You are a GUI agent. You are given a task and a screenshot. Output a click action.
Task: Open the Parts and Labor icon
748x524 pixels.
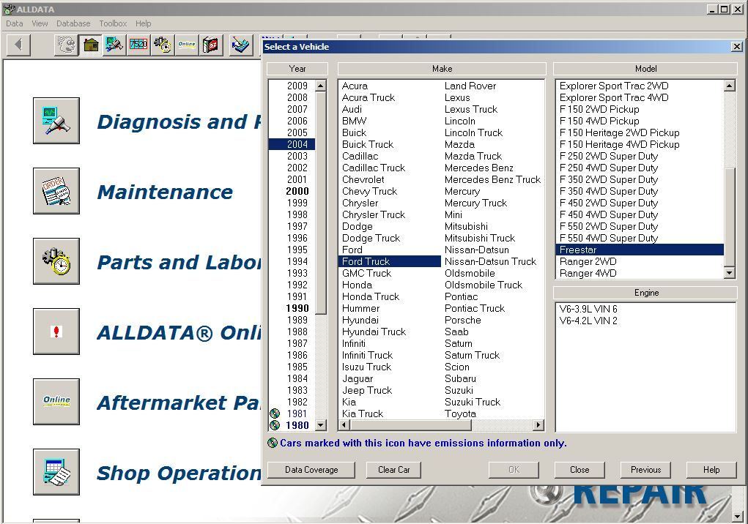[x=56, y=261]
